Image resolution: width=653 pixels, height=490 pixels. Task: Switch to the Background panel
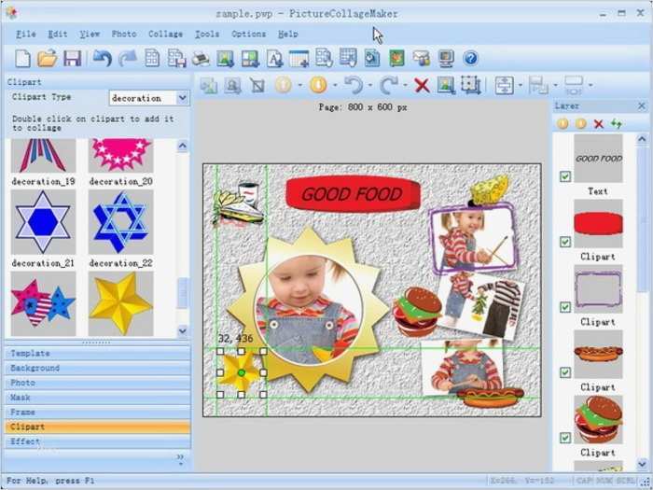[97, 368]
